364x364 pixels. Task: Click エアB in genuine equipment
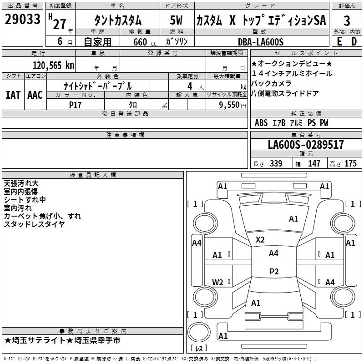click(278, 123)
